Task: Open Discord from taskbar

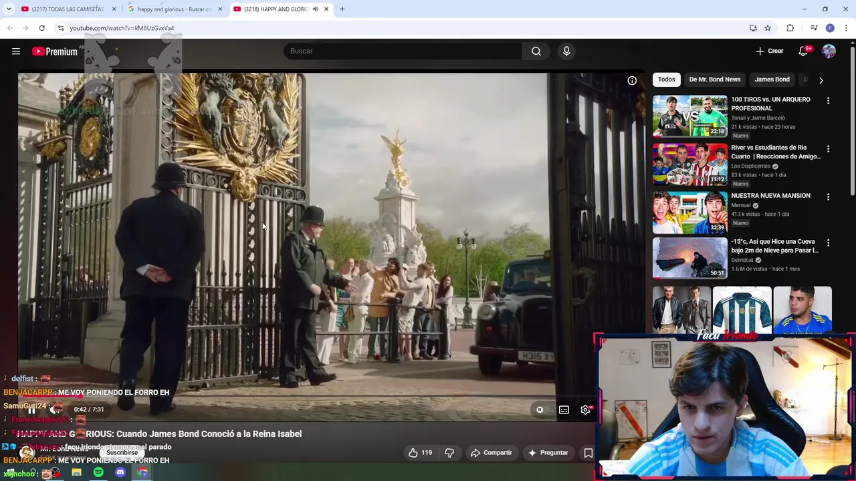Action: tap(120, 472)
